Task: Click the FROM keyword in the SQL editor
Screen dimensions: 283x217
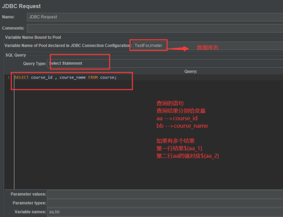Action: (x=93, y=77)
